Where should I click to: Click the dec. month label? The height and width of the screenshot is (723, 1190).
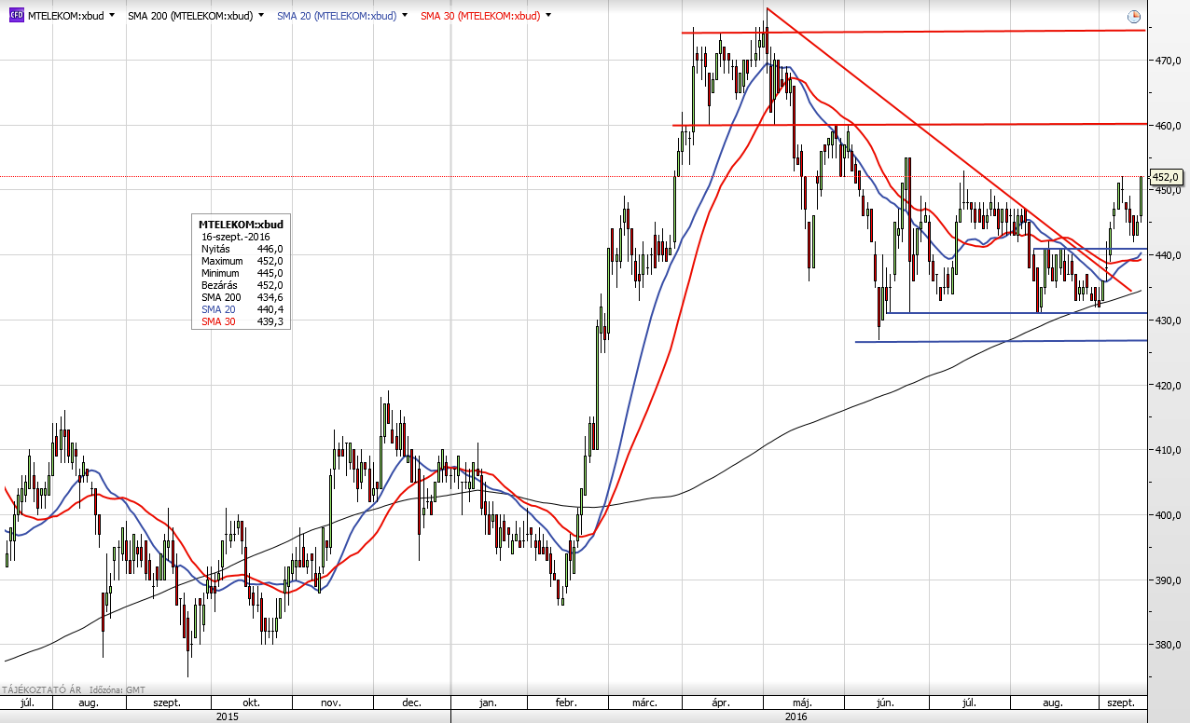(411, 703)
